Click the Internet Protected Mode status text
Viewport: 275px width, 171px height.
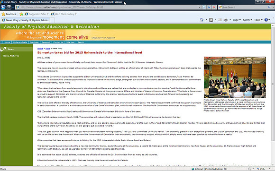[211, 169]
